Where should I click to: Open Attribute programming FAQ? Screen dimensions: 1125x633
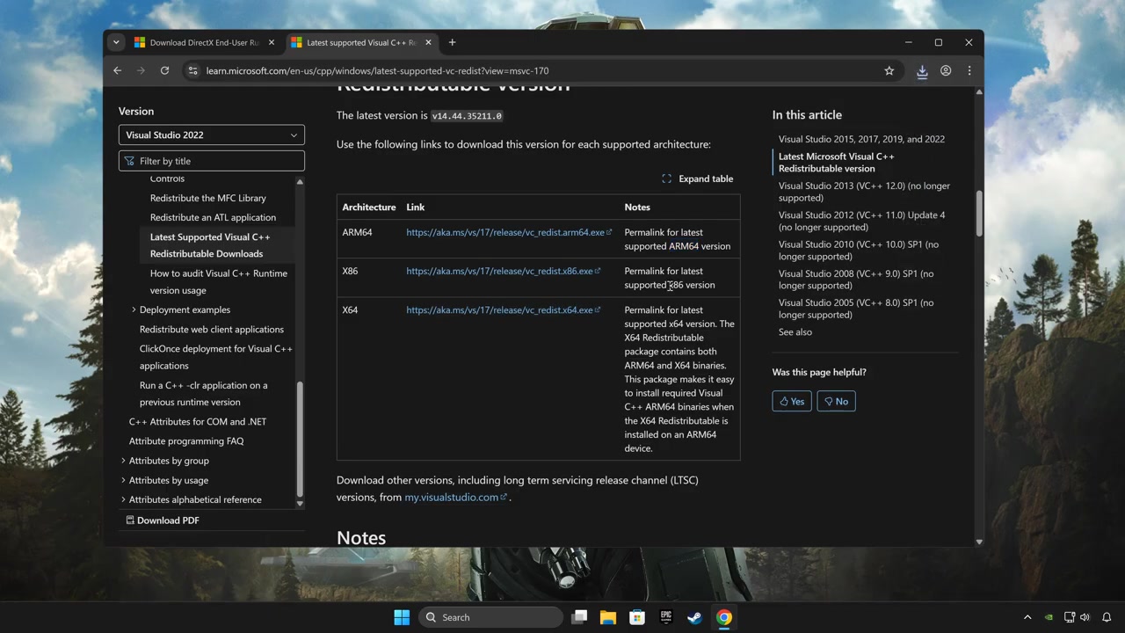[186, 440]
